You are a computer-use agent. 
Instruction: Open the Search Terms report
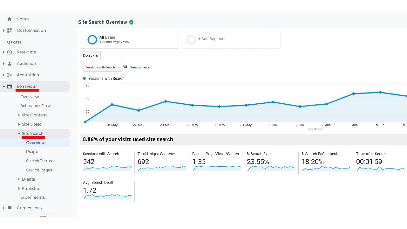[39, 161]
